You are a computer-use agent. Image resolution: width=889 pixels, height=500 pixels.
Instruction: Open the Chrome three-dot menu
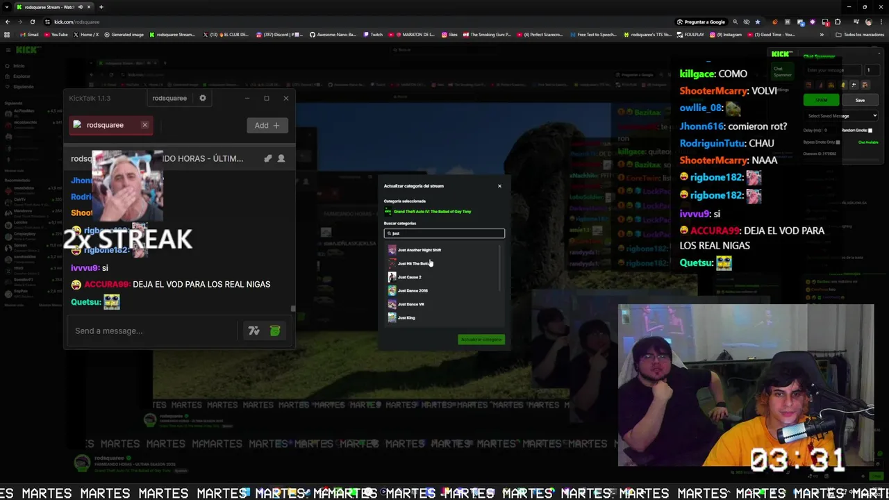pyautogui.click(x=881, y=22)
